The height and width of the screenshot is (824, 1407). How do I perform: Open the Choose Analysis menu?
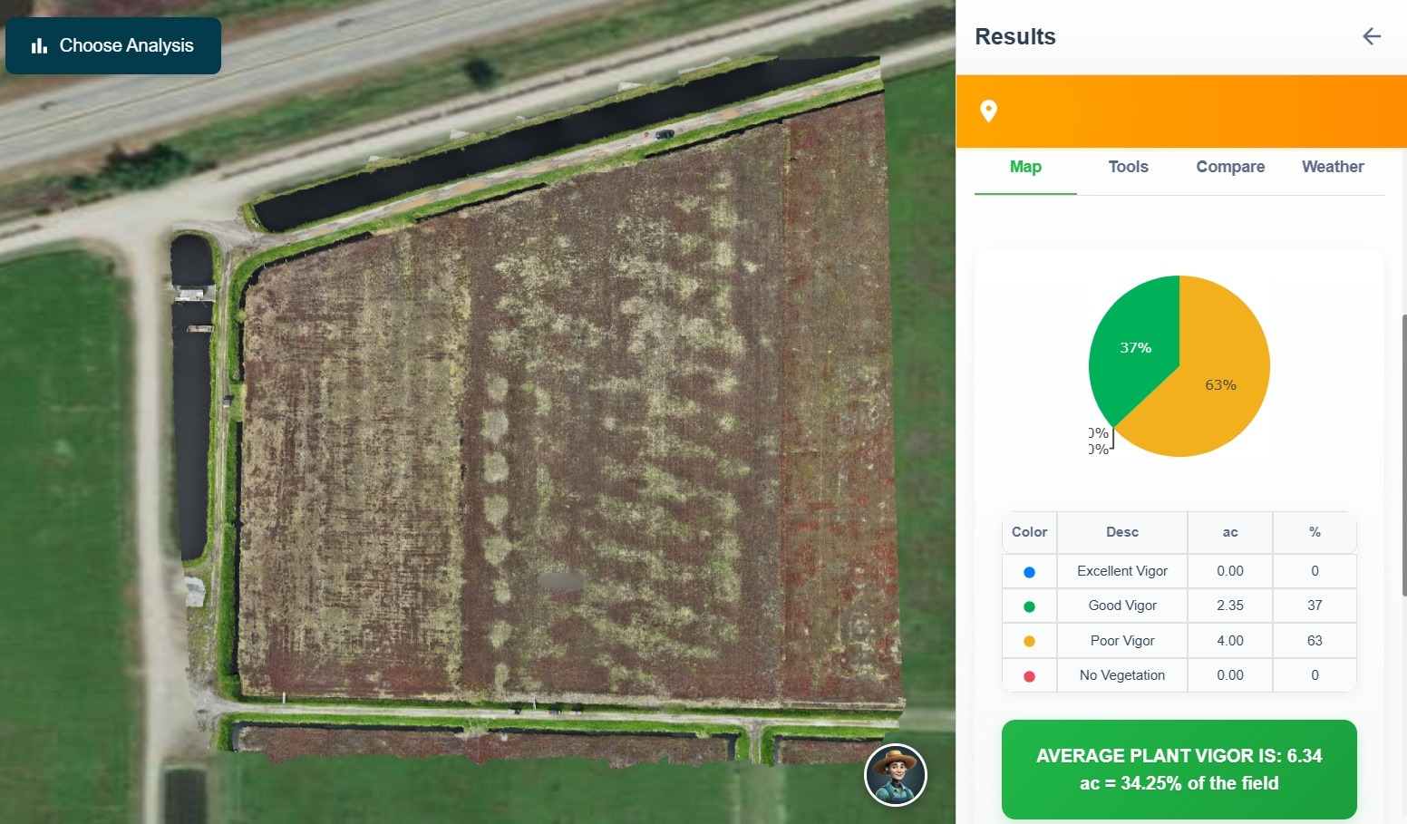click(x=113, y=45)
